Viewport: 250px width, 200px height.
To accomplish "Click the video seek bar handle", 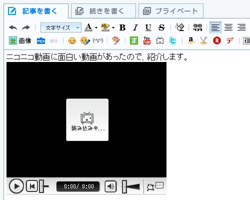I will point(41,186).
